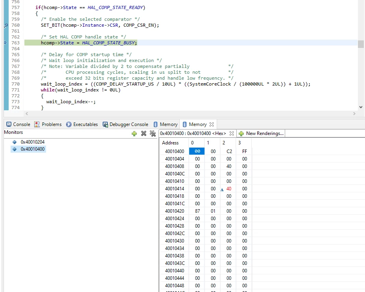
Task: Click the address 4001040C row label
Action: [x=175, y=174]
